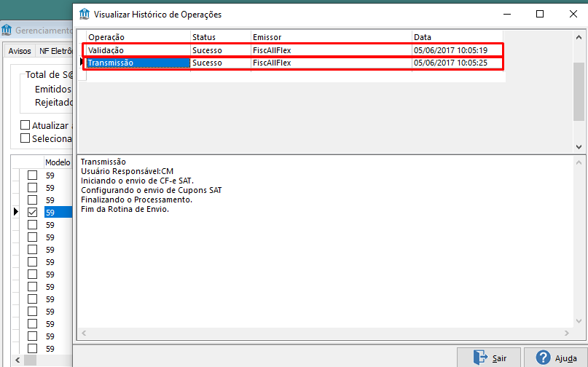This screenshot has height=367, width=588.
Task: Click the Modelo column header
Action: click(x=58, y=162)
